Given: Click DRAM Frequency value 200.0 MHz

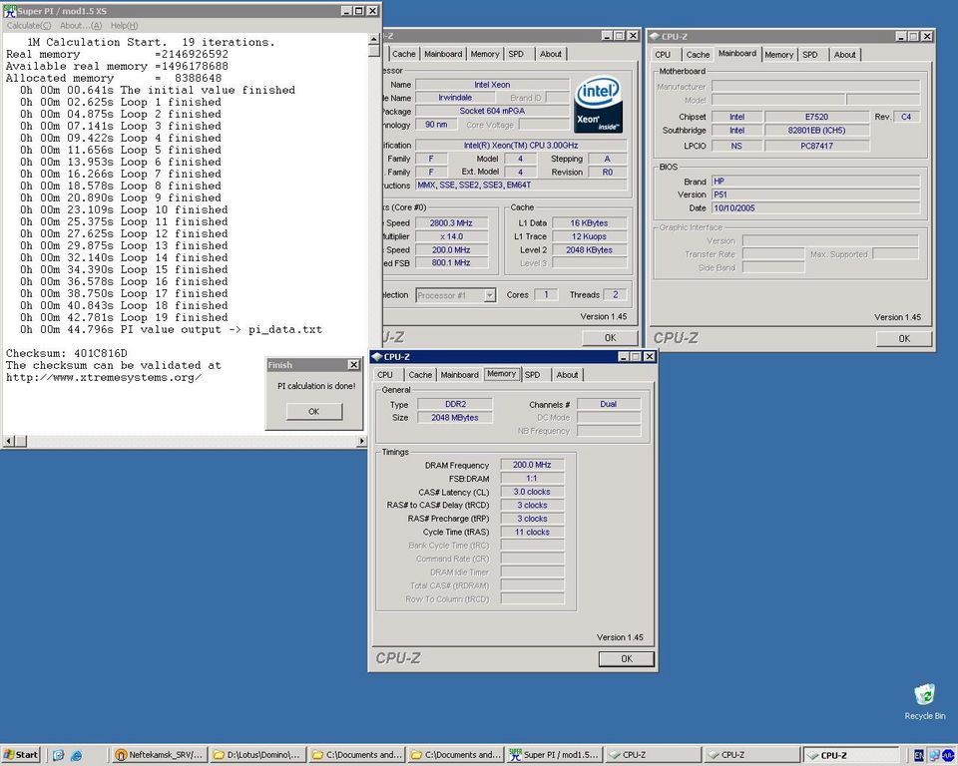Looking at the screenshot, I should 532,465.
